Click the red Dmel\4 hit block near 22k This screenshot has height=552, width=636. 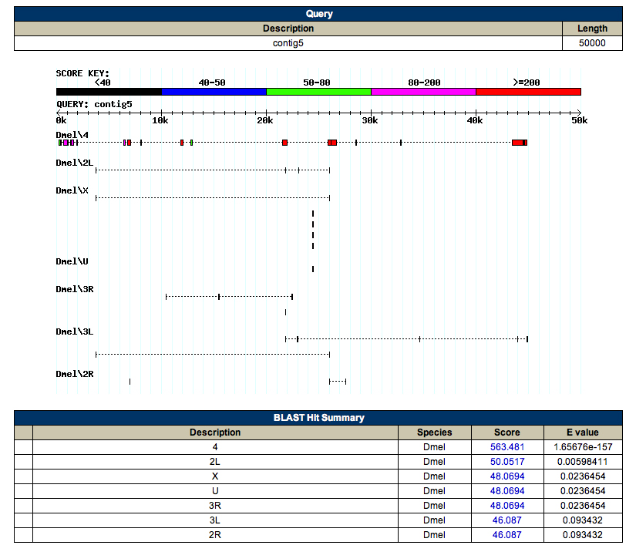(284, 143)
